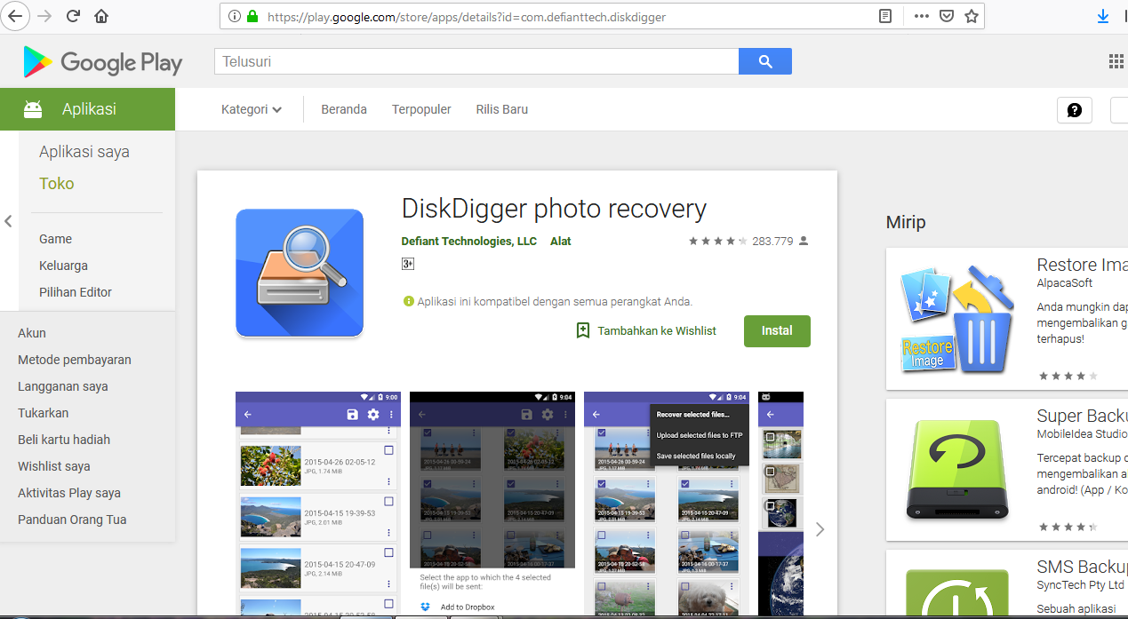
Task: Open the second screenshot with Add to Dropbox
Action: [x=492, y=504]
